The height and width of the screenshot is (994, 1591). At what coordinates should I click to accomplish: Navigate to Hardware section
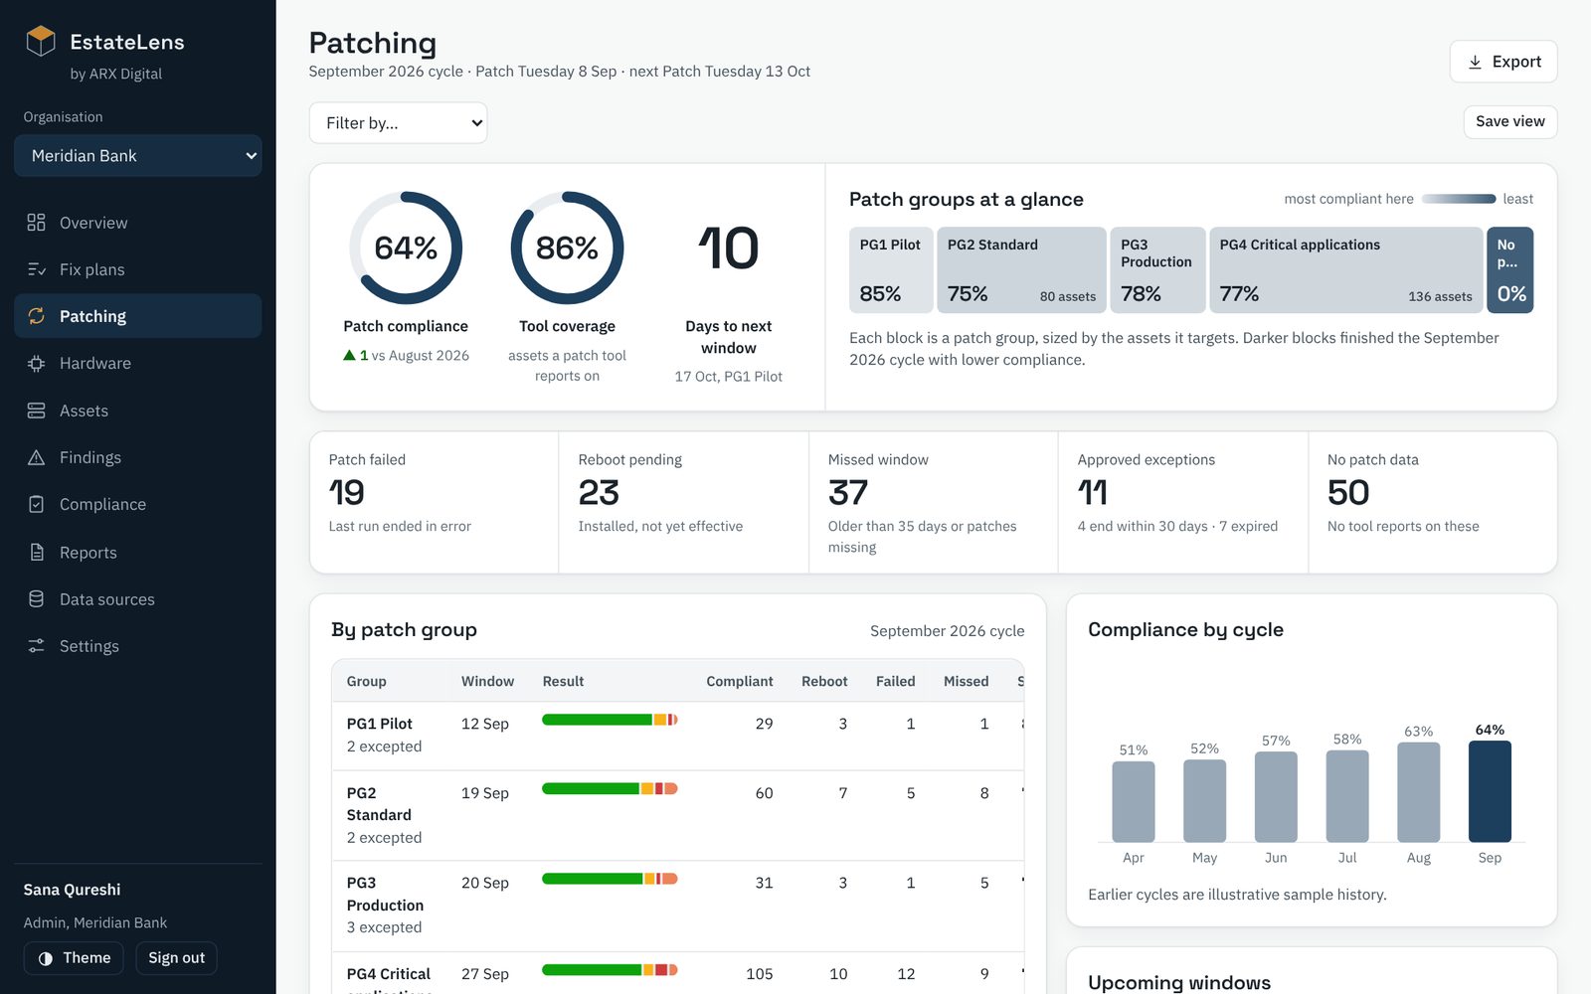(138, 364)
